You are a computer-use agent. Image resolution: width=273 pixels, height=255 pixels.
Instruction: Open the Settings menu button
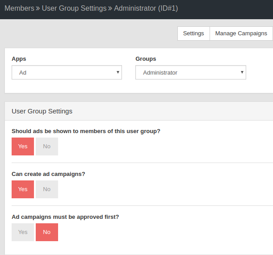click(x=193, y=33)
